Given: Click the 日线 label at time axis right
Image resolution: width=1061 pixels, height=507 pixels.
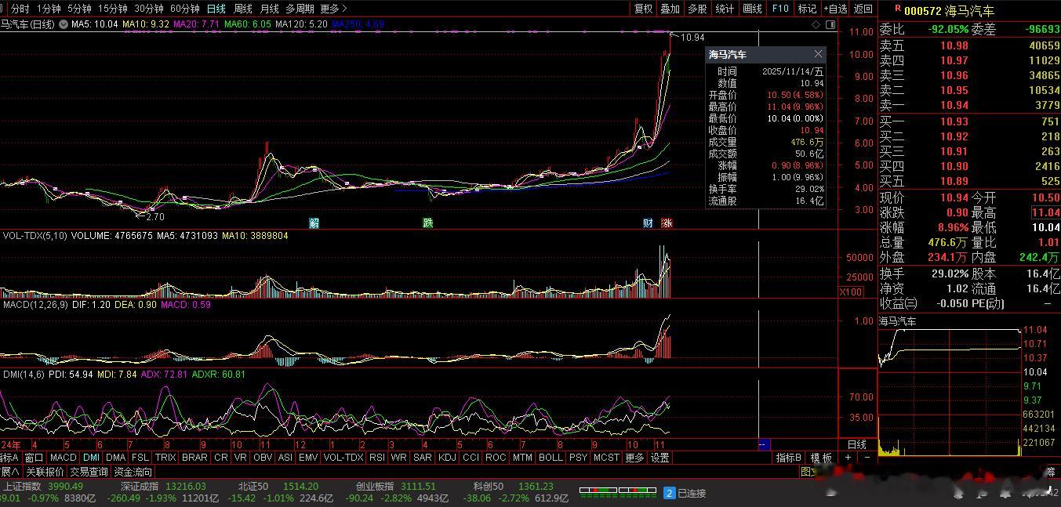Looking at the screenshot, I should click(857, 444).
